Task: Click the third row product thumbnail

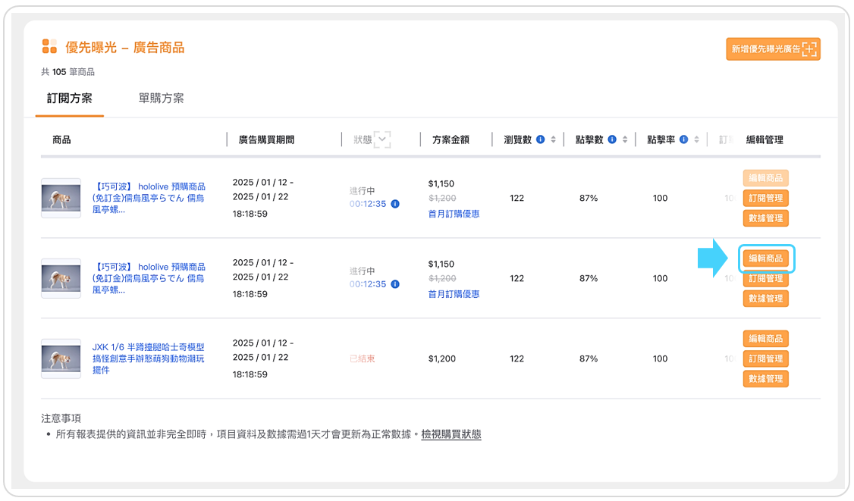Action: point(61,359)
